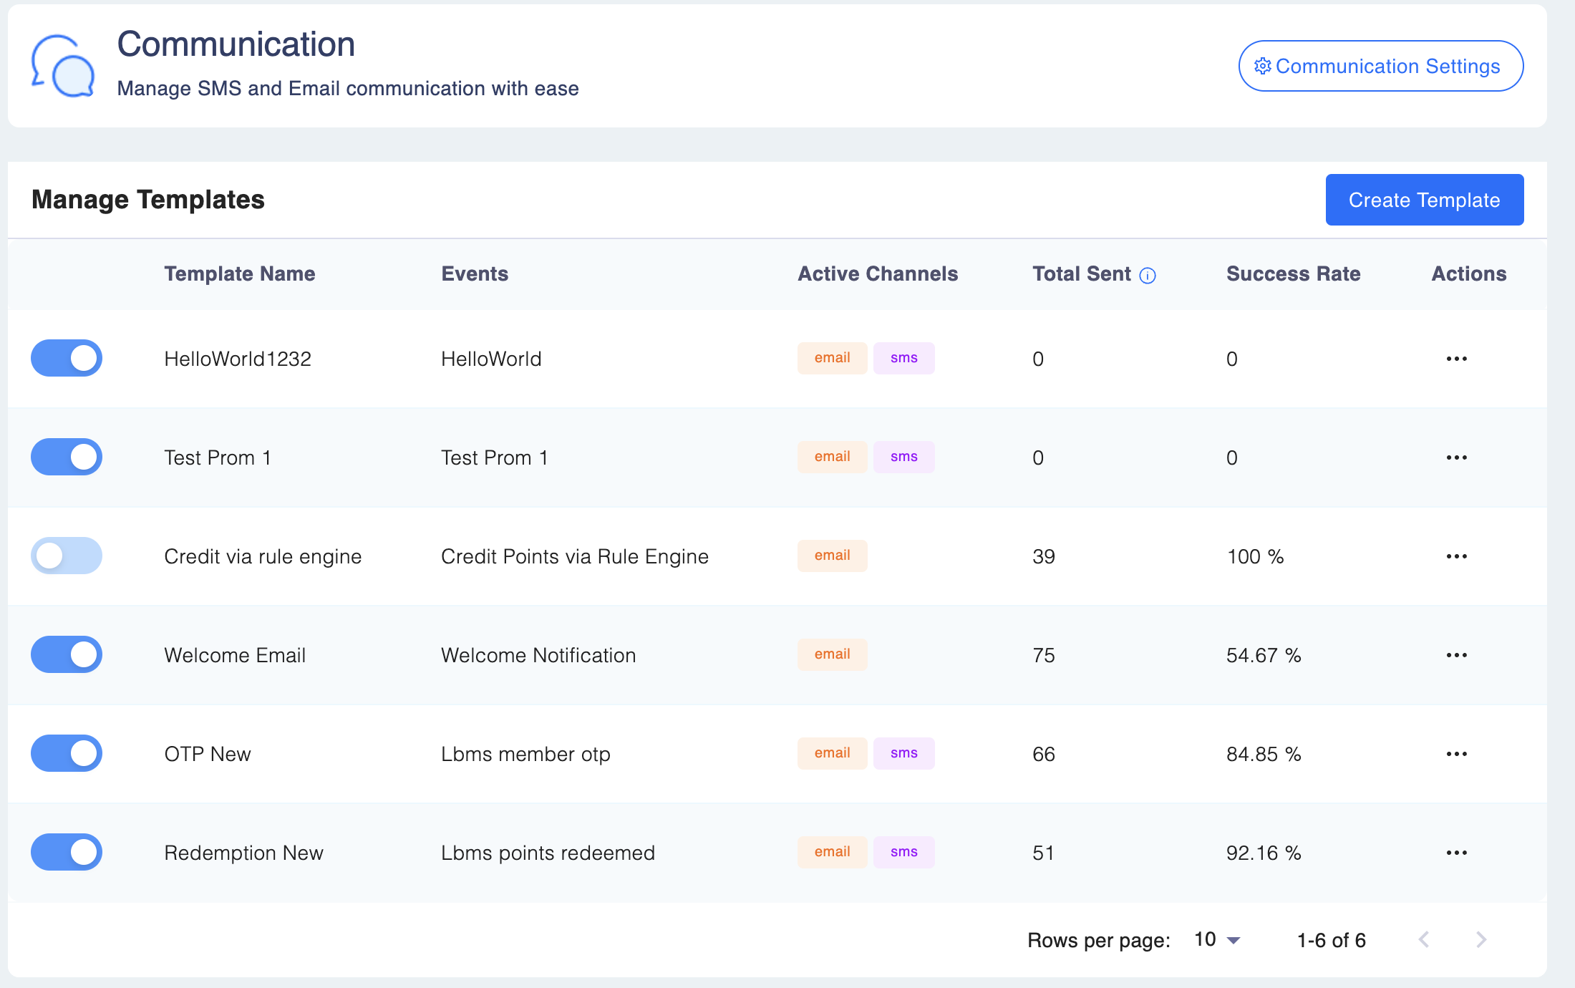This screenshot has height=988, width=1575.
Task: Open the rows per page dropdown
Action: click(1217, 940)
